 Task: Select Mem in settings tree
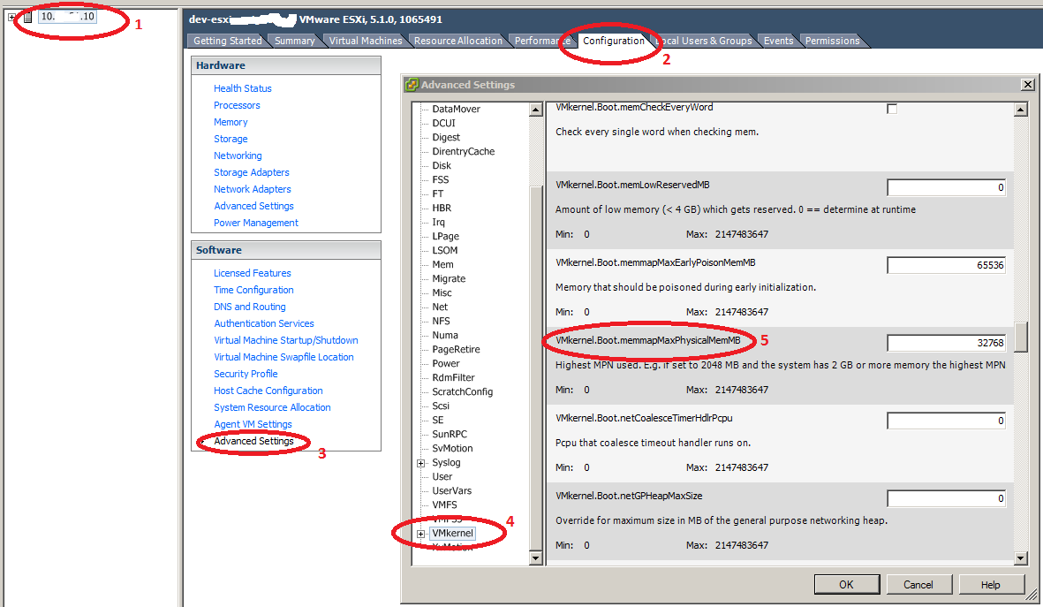pyautogui.click(x=442, y=265)
